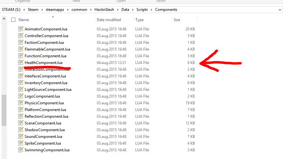Select AnimatorComponent.lua file name
The width and height of the screenshot is (283, 159).
[x=46, y=29]
